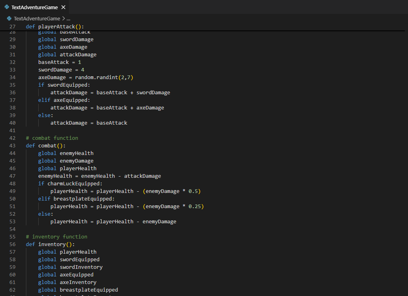Close the TextAdventureGame tab
408x296 pixels.
pyautogui.click(x=63, y=7)
